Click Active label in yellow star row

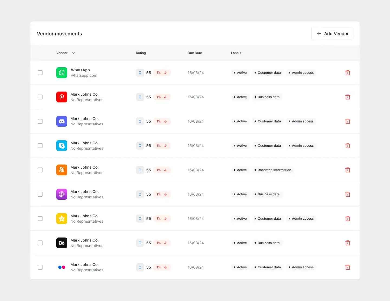[x=240, y=219]
